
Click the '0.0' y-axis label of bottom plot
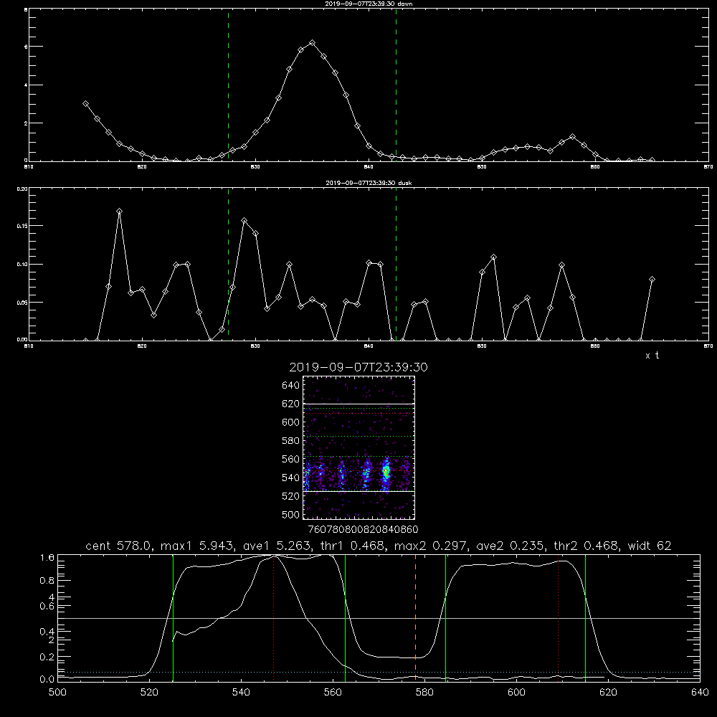pos(47,679)
